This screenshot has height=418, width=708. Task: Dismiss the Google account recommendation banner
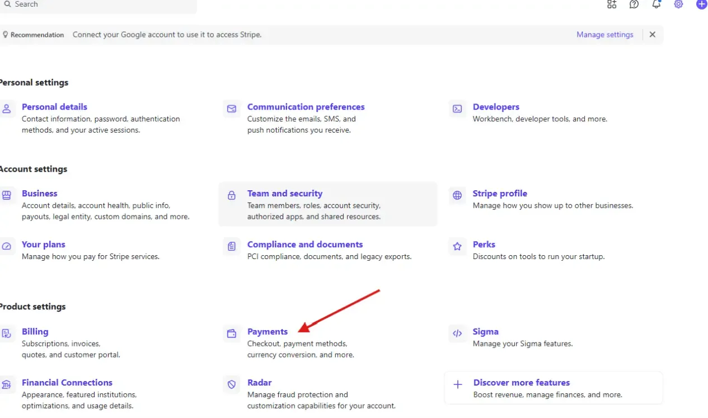pyautogui.click(x=652, y=34)
